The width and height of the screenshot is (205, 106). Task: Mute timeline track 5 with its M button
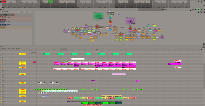pyautogui.click(x=1, y=62)
